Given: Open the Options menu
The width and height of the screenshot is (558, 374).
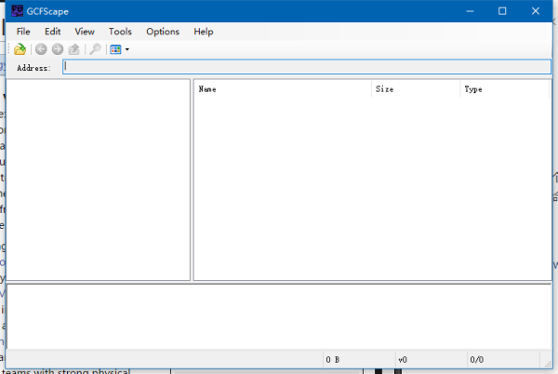Looking at the screenshot, I should tap(163, 32).
